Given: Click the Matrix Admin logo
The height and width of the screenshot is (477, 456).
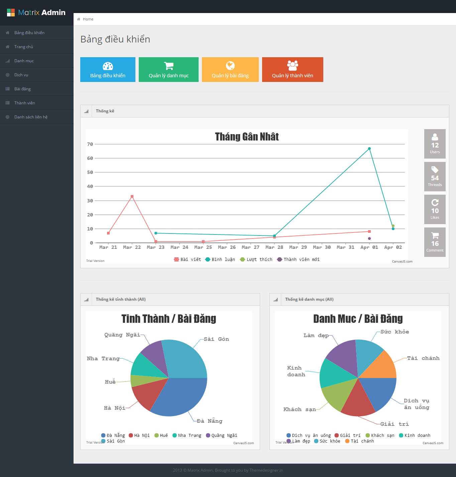Looking at the screenshot, I should 36,13.
